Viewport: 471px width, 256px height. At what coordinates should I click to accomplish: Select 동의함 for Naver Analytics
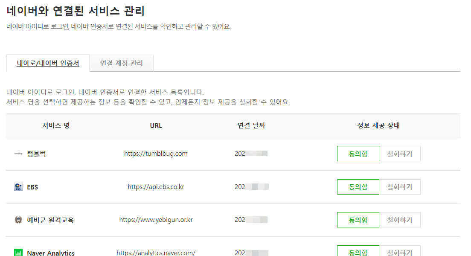point(358,251)
